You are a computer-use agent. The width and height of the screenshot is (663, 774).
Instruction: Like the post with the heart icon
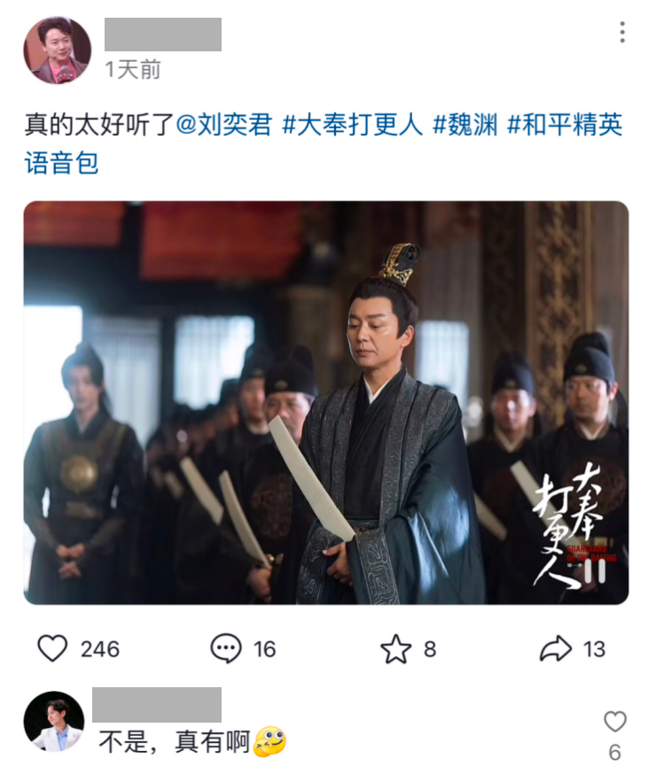tap(52, 648)
